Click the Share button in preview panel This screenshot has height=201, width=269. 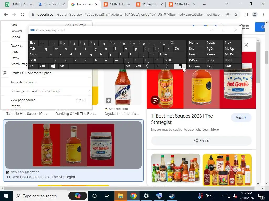[x=201, y=141]
